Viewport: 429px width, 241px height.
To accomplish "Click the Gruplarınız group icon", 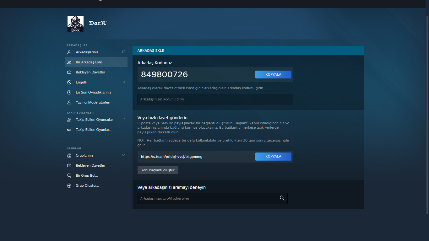I will click(x=69, y=155).
